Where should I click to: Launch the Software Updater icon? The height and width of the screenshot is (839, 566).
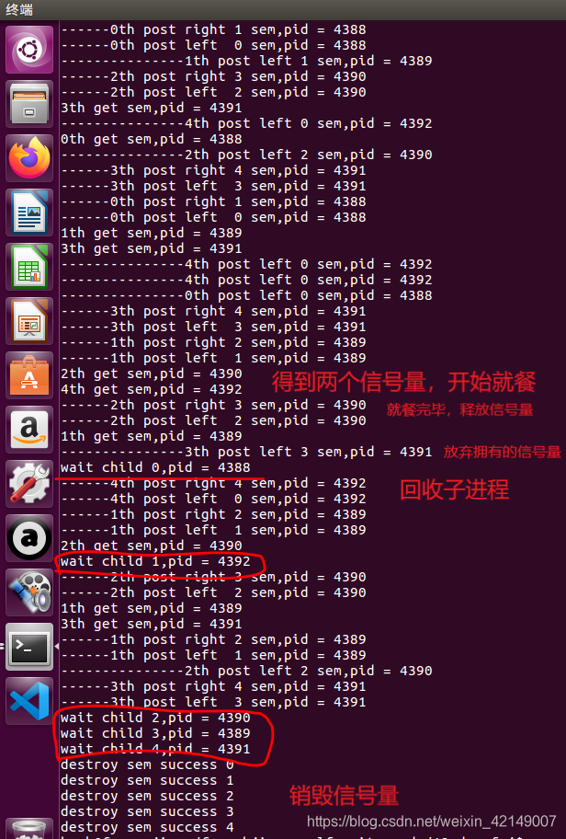click(x=29, y=538)
